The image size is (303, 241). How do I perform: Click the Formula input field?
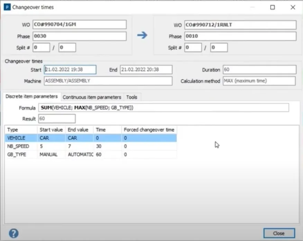163,108
